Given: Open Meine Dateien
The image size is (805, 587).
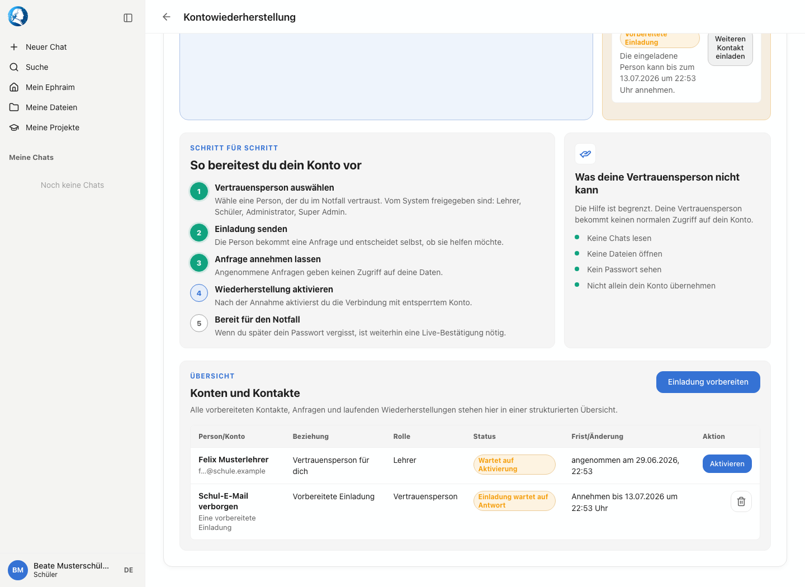Looking at the screenshot, I should 72,107.
